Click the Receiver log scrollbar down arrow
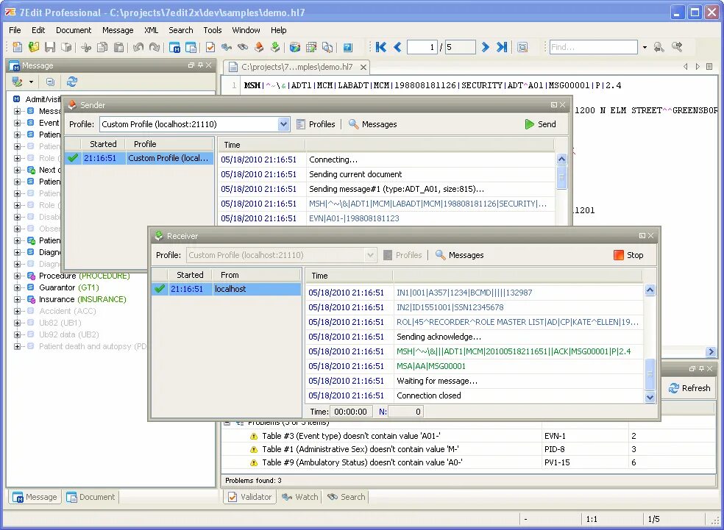The width and height of the screenshot is (724, 530). click(650, 397)
